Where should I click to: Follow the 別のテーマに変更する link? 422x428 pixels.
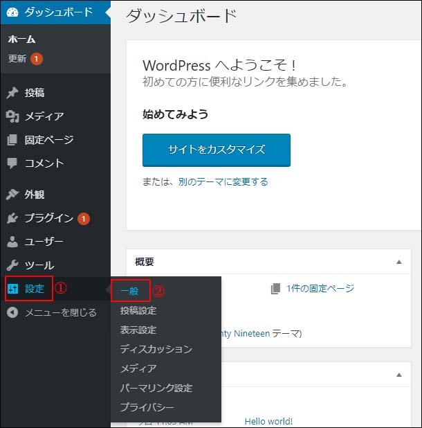click(x=223, y=181)
